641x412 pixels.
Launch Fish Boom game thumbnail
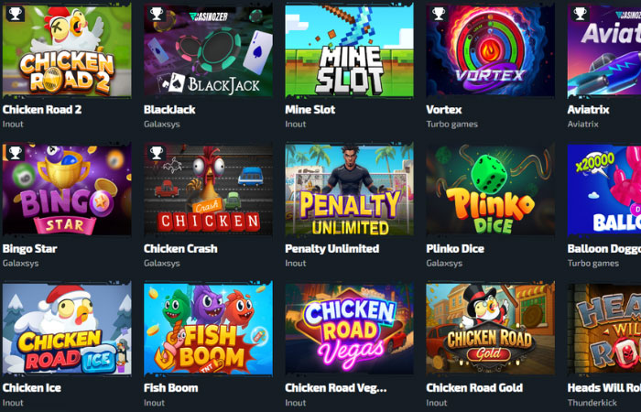tap(208, 328)
